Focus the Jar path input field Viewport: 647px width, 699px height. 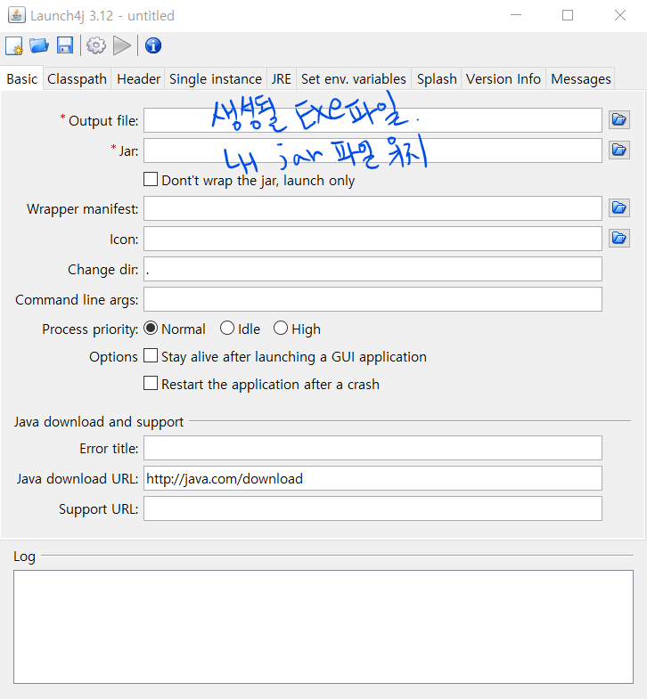tap(373, 150)
